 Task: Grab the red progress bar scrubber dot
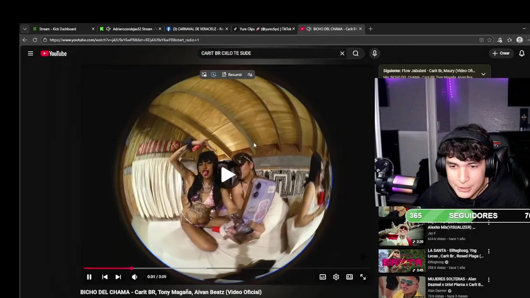[x=131, y=268]
